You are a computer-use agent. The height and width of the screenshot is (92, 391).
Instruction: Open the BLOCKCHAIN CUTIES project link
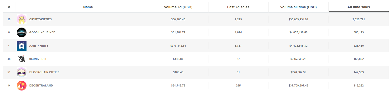tap(44, 72)
